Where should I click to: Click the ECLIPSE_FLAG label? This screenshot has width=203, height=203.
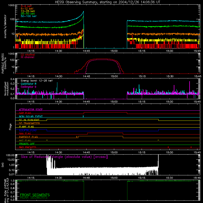tap(28, 130)
